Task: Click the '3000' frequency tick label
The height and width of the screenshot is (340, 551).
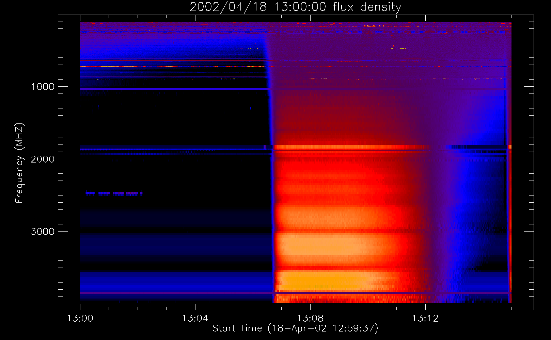Action: tap(43, 232)
